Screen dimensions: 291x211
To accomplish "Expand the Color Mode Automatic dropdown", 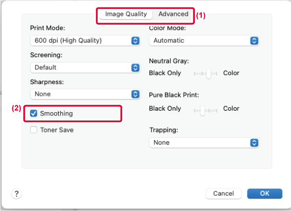I will [204, 41].
